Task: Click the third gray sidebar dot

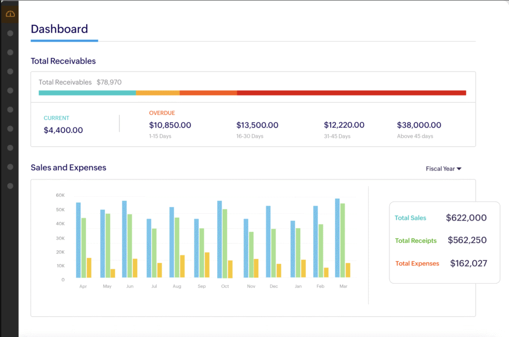Action: click(x=10, y=72)
